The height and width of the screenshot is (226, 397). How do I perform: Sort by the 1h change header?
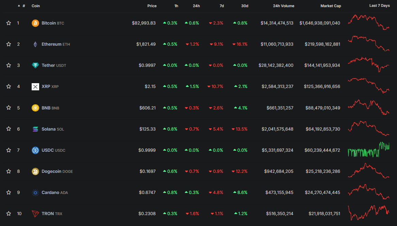[176, 6]
